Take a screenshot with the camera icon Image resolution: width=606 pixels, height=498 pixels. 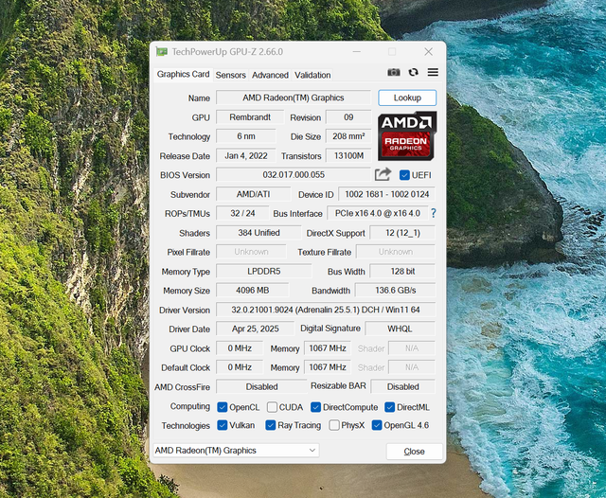[x=394, y=72]
